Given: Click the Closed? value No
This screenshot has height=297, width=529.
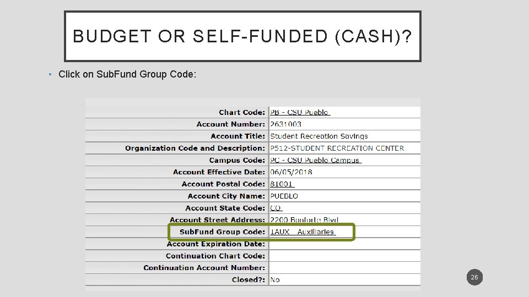Looking at the screenshot, I should [x=275, y=280].
